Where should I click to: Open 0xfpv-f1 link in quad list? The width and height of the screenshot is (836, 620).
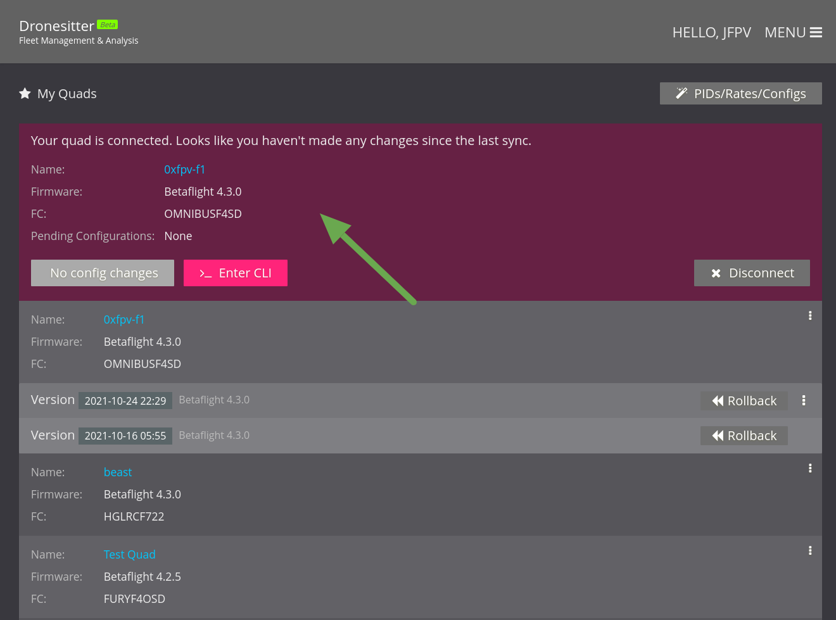[124, 320]
